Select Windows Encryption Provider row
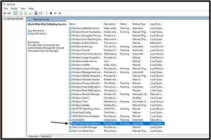Image resolution: width=211 pixels, height=140 pixels. (x=116, y=36)
